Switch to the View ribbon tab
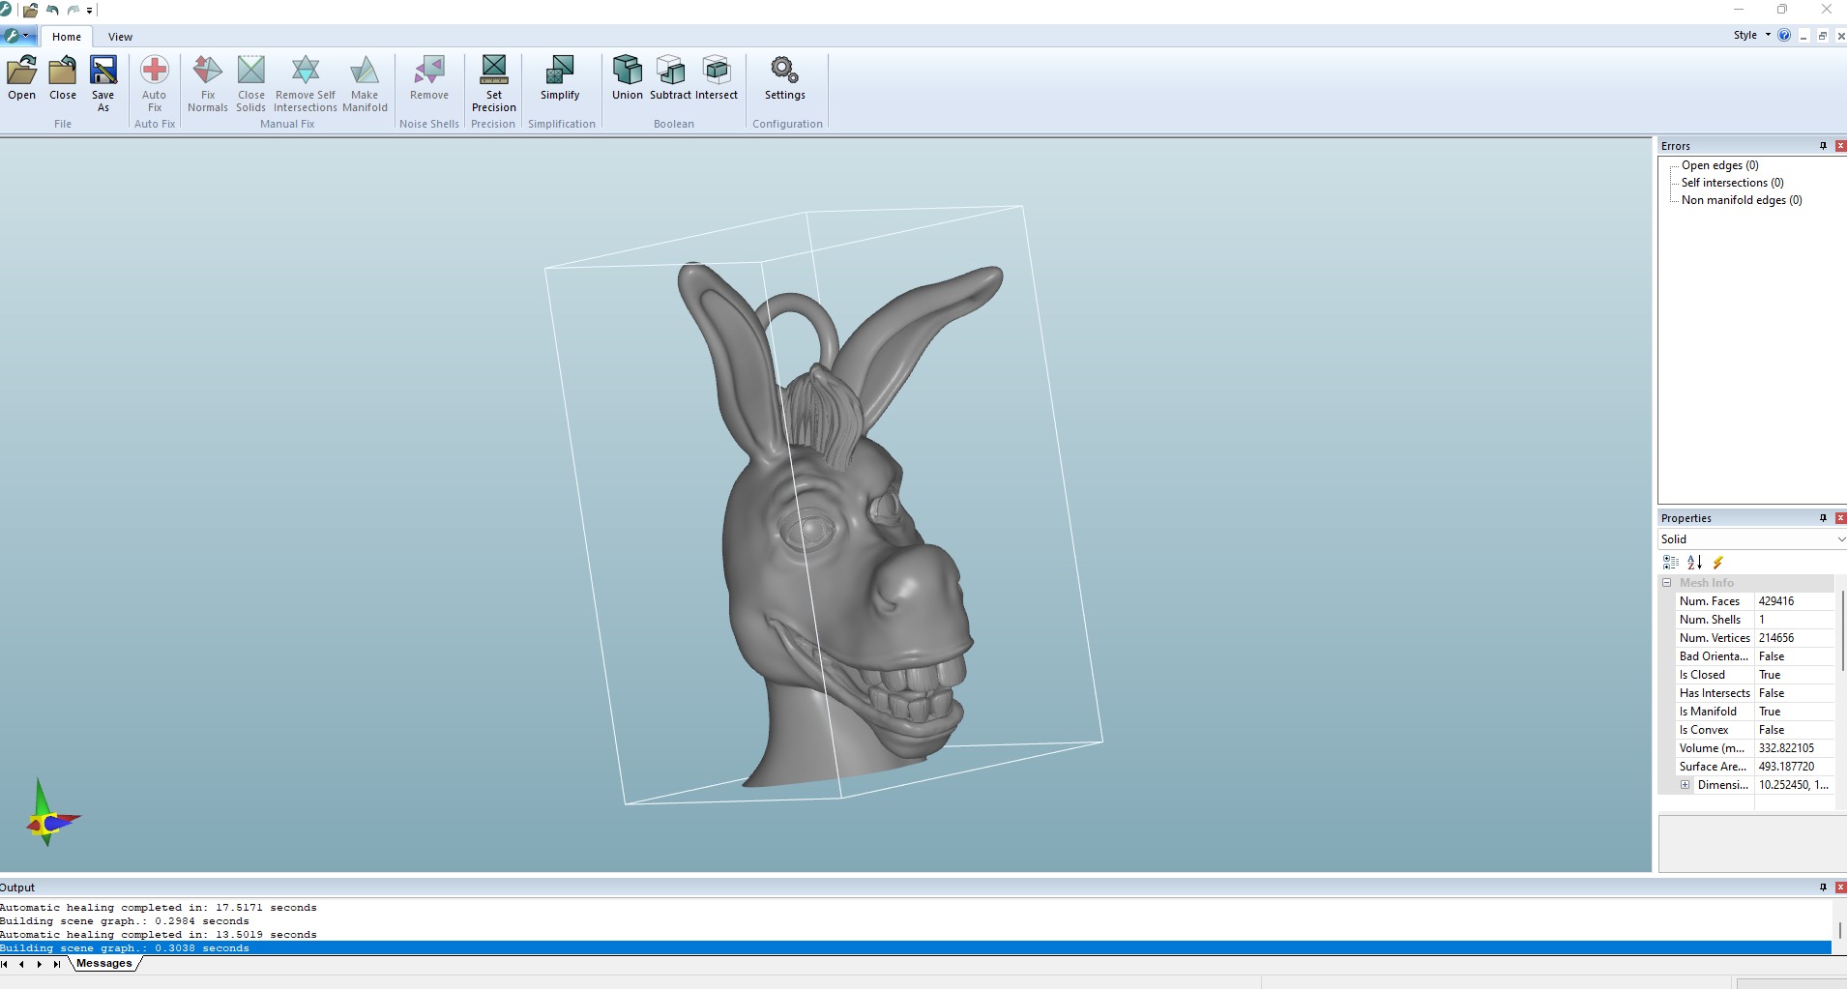 [120, 37]
